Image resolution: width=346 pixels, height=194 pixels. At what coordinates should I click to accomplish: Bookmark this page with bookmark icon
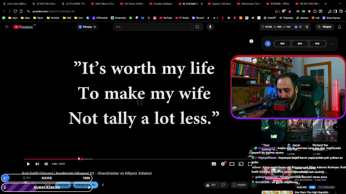pyautogui.click(x=21, y=11)
